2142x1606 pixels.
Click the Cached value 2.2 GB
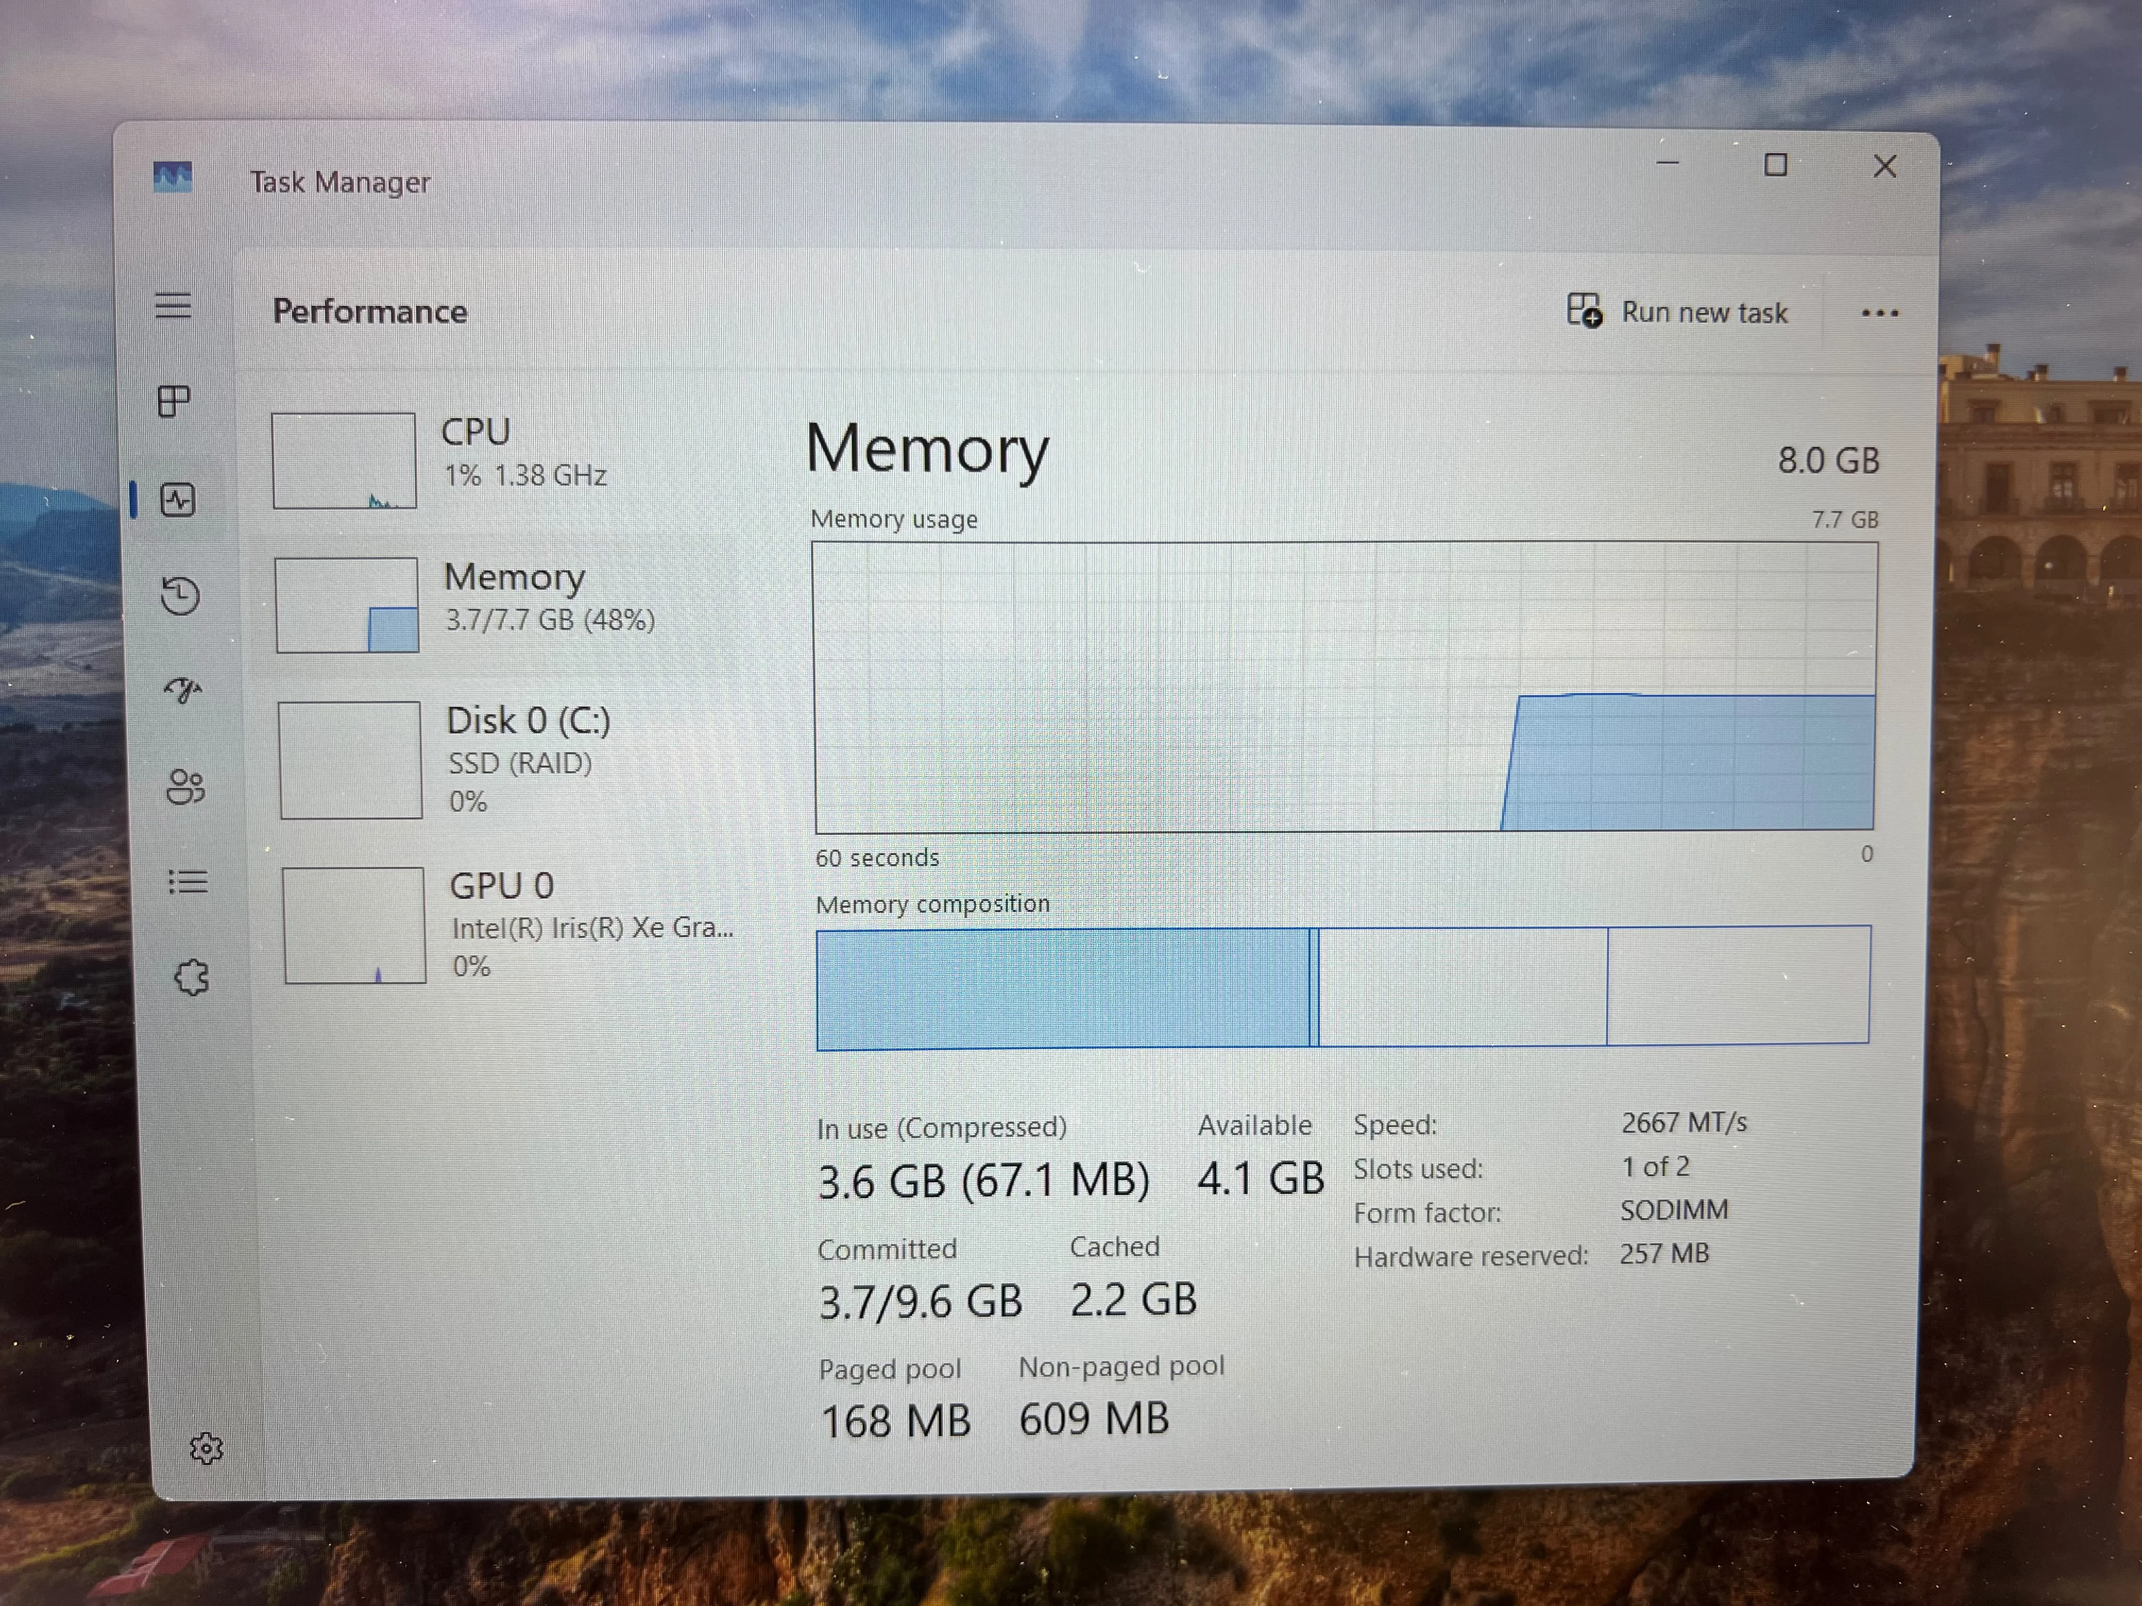[x=1133, y=1298]
